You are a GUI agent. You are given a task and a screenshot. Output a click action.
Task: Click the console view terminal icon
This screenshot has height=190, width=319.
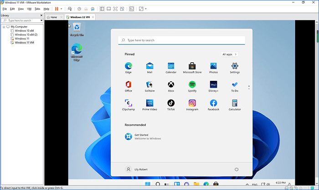pyautogui.click(x=132, y=9)
